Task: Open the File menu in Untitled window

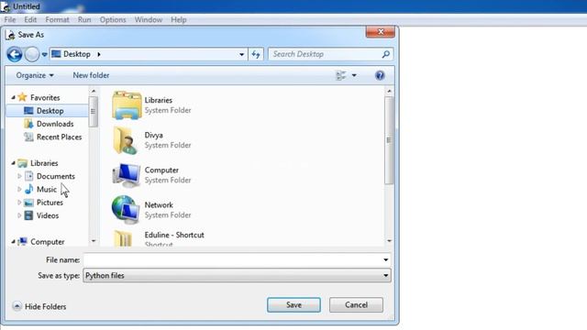Action: point(10,20)
